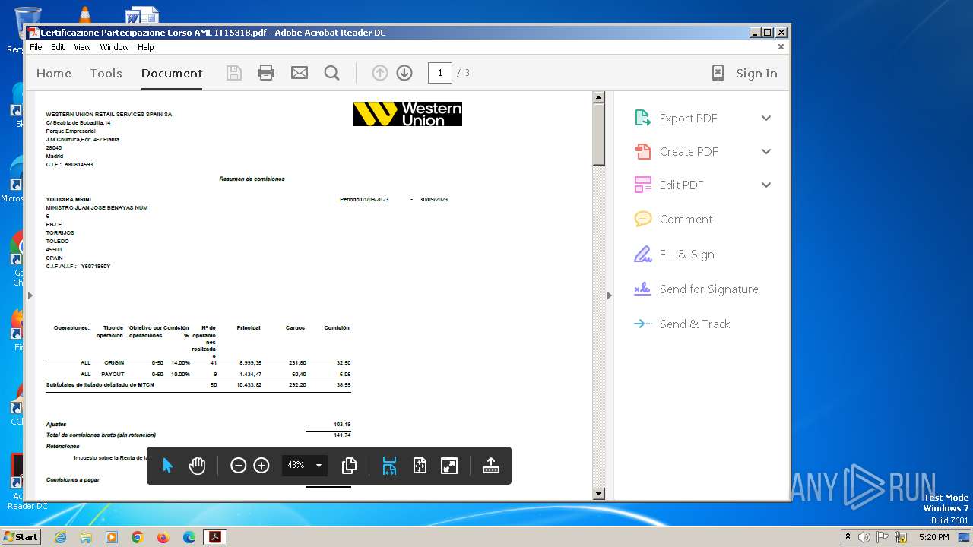Open the View menu
Viewport: 973px width, 547px height.
tap(82, 47)
